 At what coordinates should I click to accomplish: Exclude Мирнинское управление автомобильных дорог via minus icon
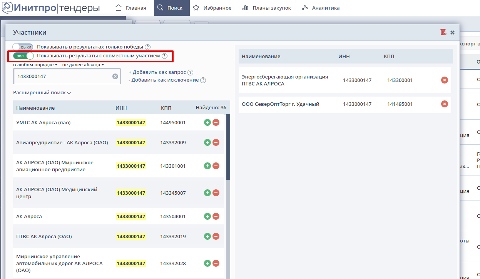click(216, 263)
